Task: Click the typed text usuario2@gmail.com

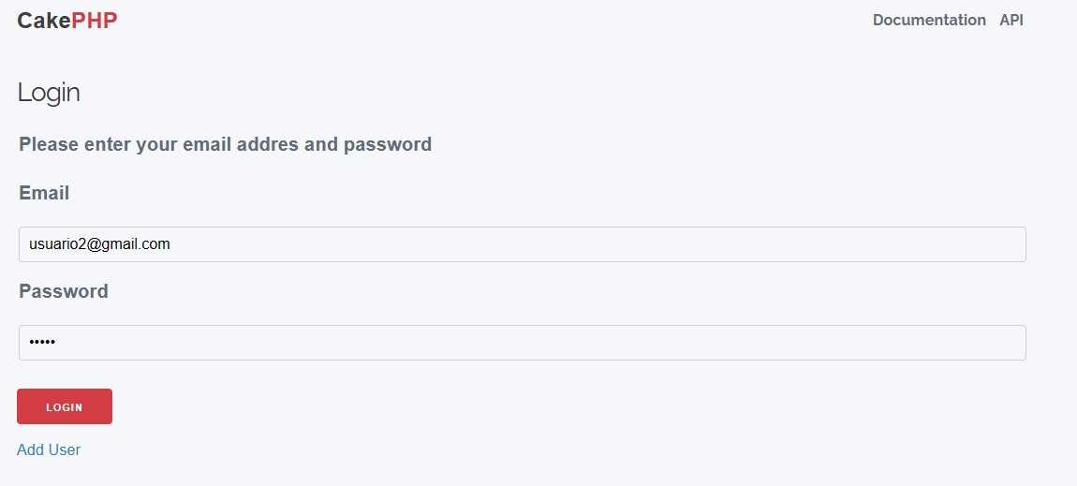Action: [x=99, y=244]
